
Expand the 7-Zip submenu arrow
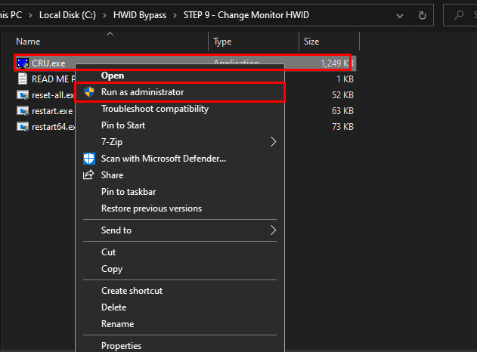(273, 142)
